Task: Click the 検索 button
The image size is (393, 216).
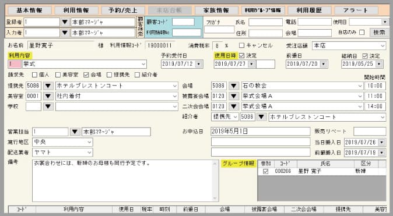Action: pos(379,32)
